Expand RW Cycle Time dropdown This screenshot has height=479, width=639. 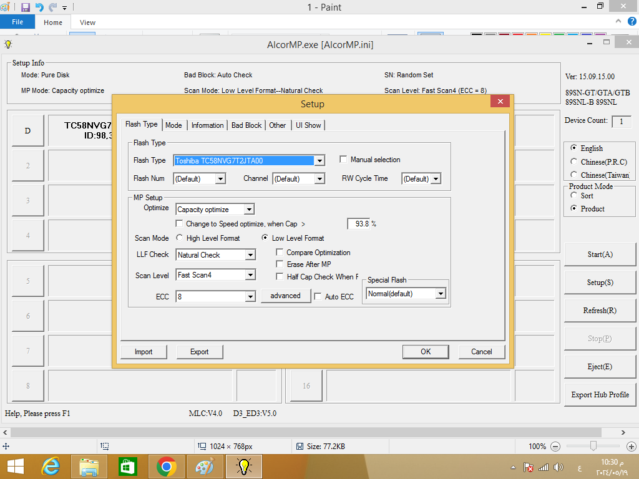click(436, 179)
